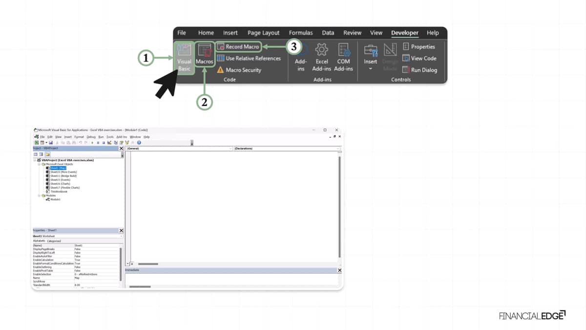Click the Reset stop icon in VBA toolbar
Viewport: 586px width, 330px height.
pyautogui.click(x=104, y=143)
